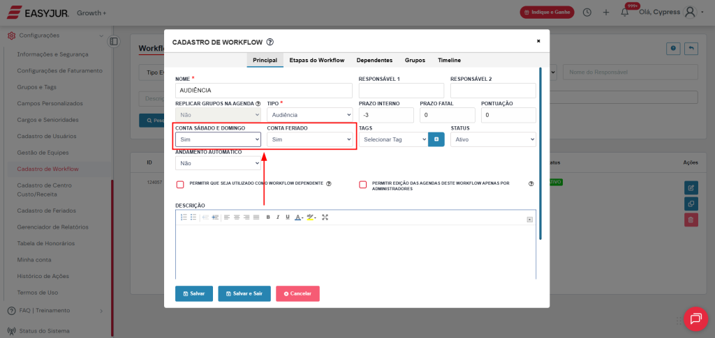
Task: Open the text color picker in the editor
Action: click(298, 217)
